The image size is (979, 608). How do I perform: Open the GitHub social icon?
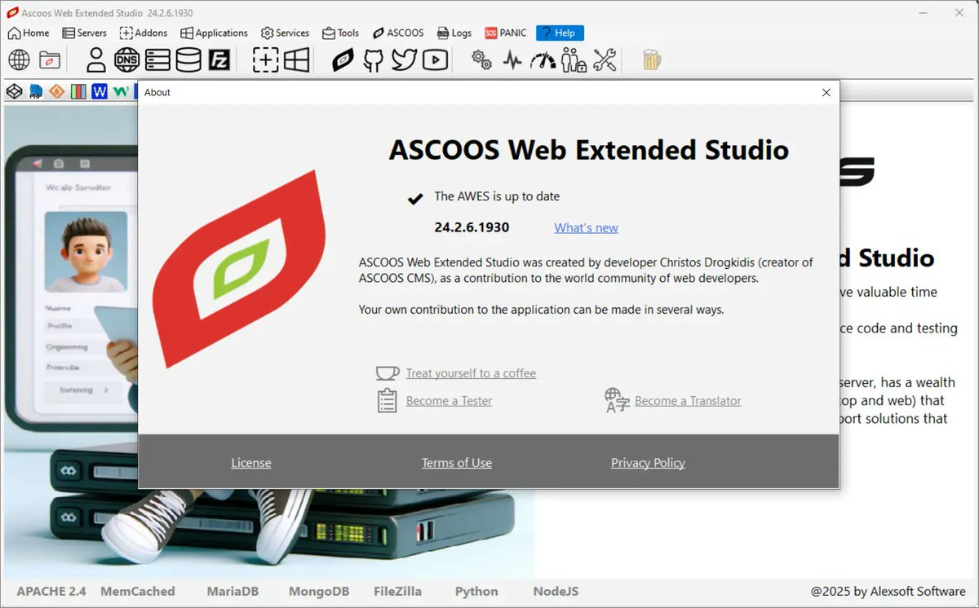click(373, 59)
